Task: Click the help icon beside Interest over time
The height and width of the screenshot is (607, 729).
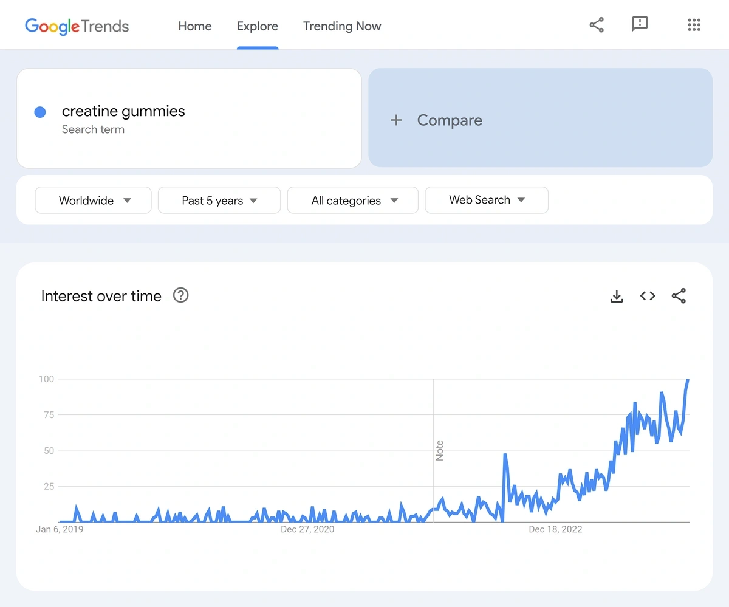Action: pyautogui.click(x=180, y=295)
